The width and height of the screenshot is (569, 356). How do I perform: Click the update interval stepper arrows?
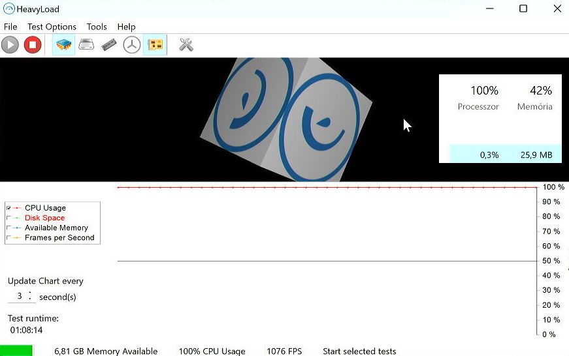30,296
